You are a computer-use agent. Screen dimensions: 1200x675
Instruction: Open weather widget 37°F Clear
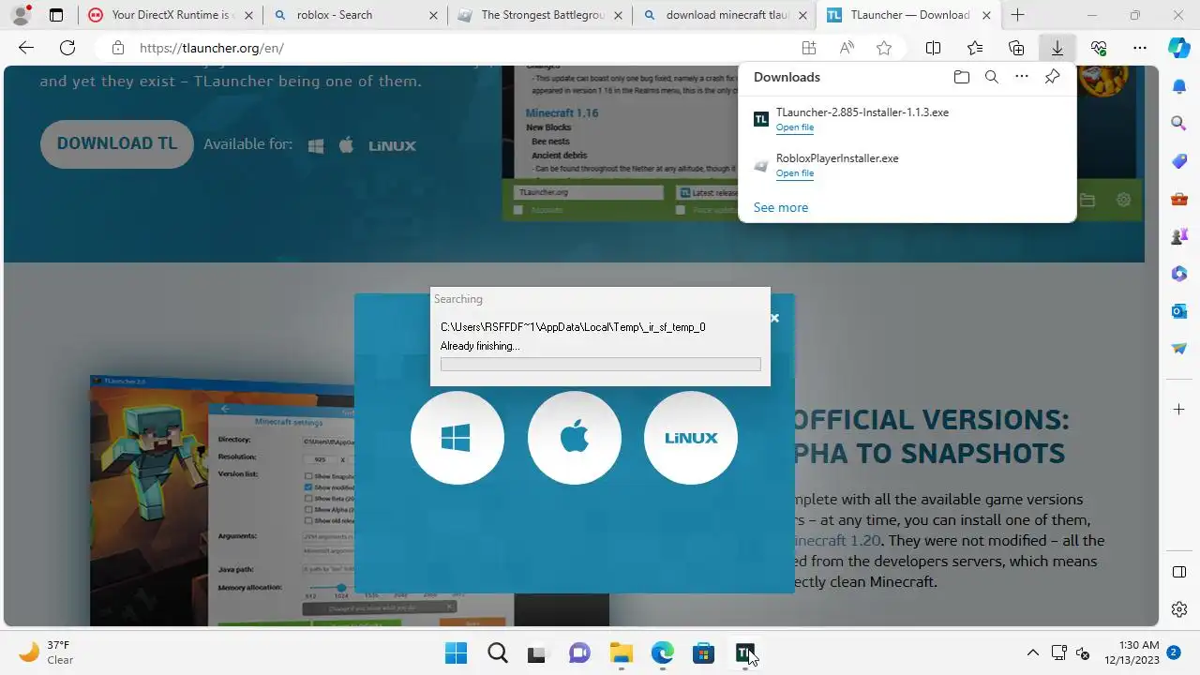[45, 652]
